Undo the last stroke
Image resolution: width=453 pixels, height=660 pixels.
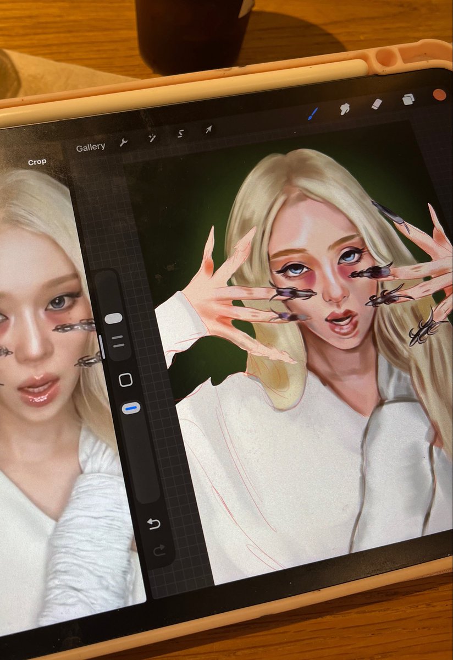coord(154,524)
